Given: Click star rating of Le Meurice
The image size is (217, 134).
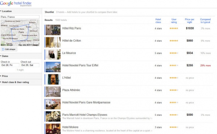Looking at the screenshot, I should point(174,53).
